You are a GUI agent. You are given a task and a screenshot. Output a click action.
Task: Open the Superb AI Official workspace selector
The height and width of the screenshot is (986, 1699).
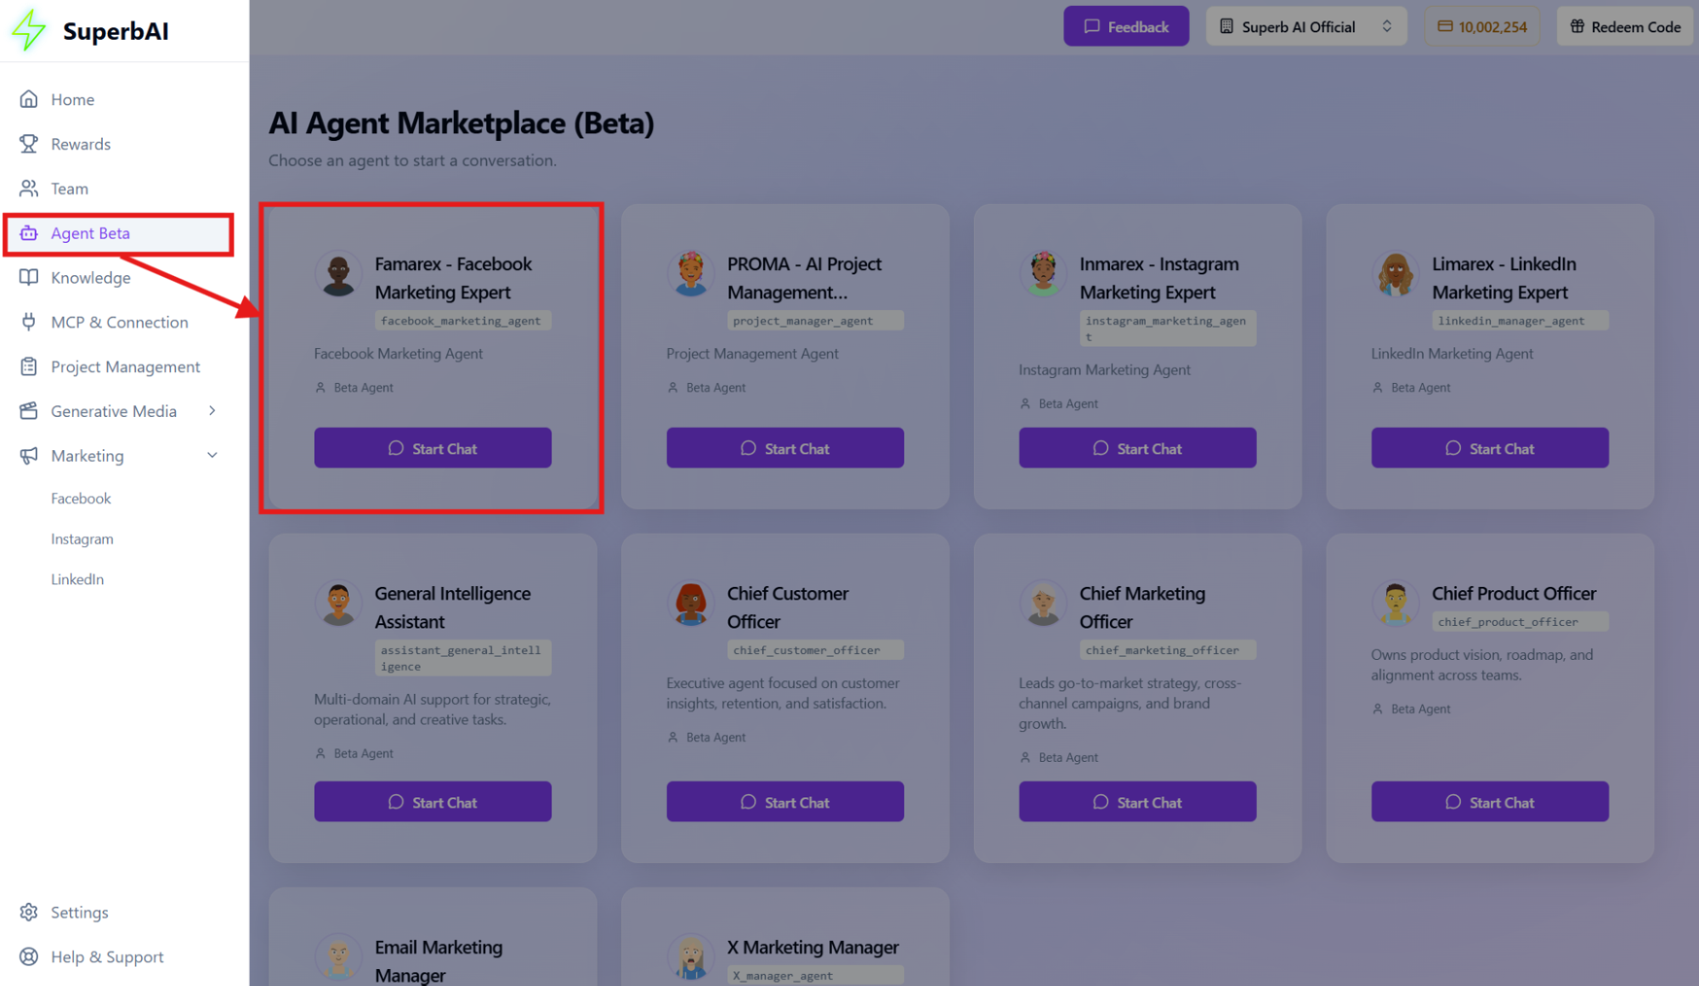point(1305,26)
